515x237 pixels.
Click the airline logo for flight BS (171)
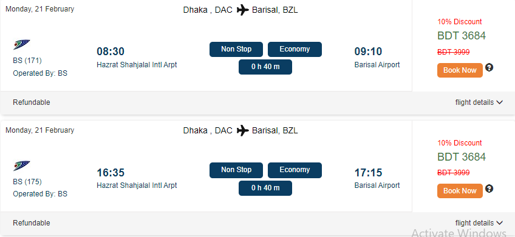click(x=22, y=44)
